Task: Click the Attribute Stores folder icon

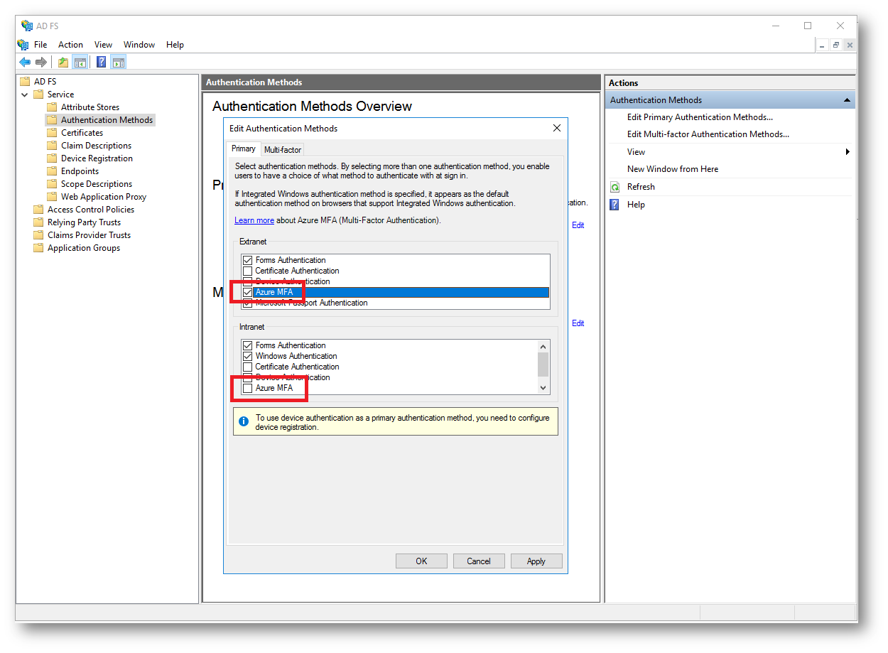Action: point(52,107)
